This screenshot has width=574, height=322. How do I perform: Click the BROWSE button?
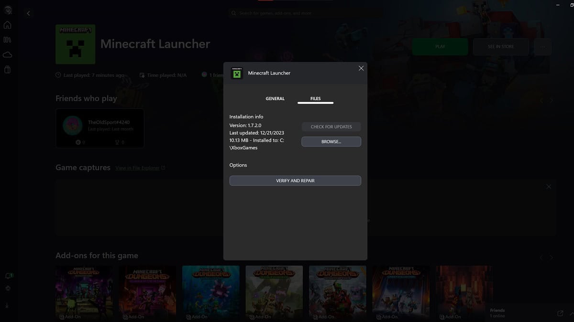coord(331,141)
